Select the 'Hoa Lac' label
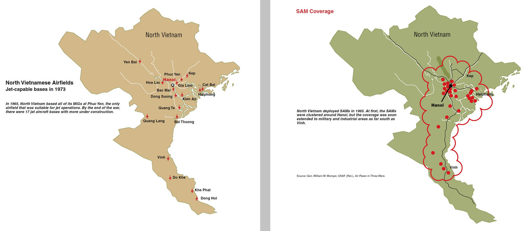 [153, 83]
